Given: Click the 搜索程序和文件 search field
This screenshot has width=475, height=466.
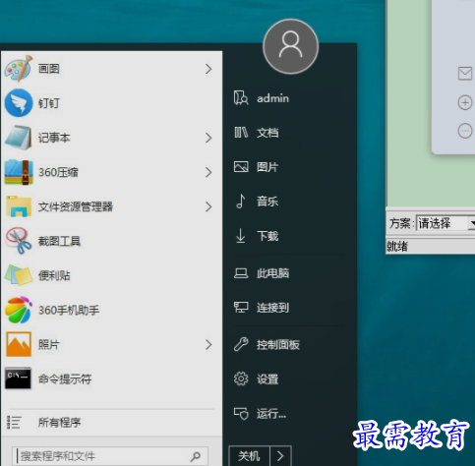Looking at the screenshot, I should [x=110, y=456].
